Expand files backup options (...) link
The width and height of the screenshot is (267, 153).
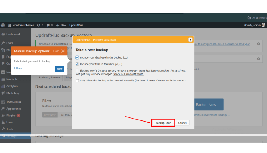pos(120,64)
